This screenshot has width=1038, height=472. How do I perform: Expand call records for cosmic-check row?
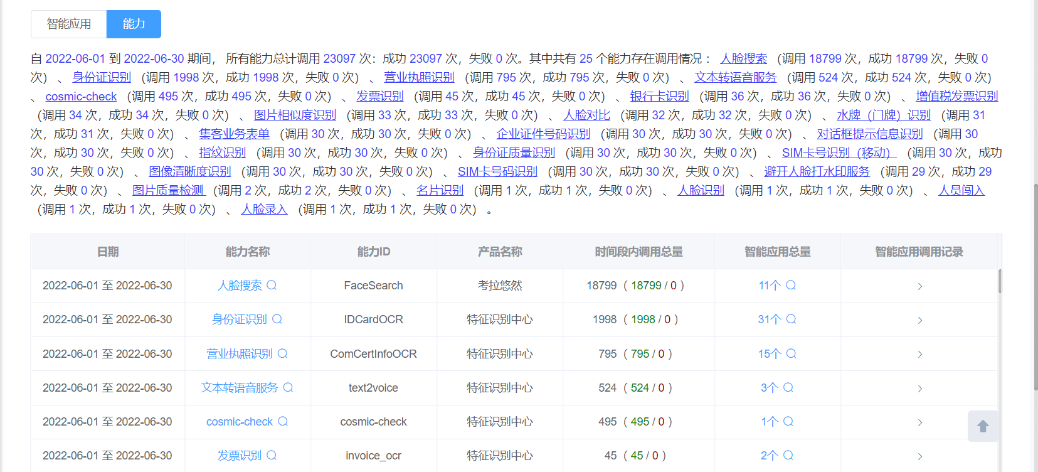click(919, 422)
